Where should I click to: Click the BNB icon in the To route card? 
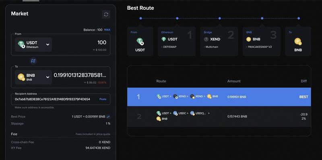[x=298, y=41]
